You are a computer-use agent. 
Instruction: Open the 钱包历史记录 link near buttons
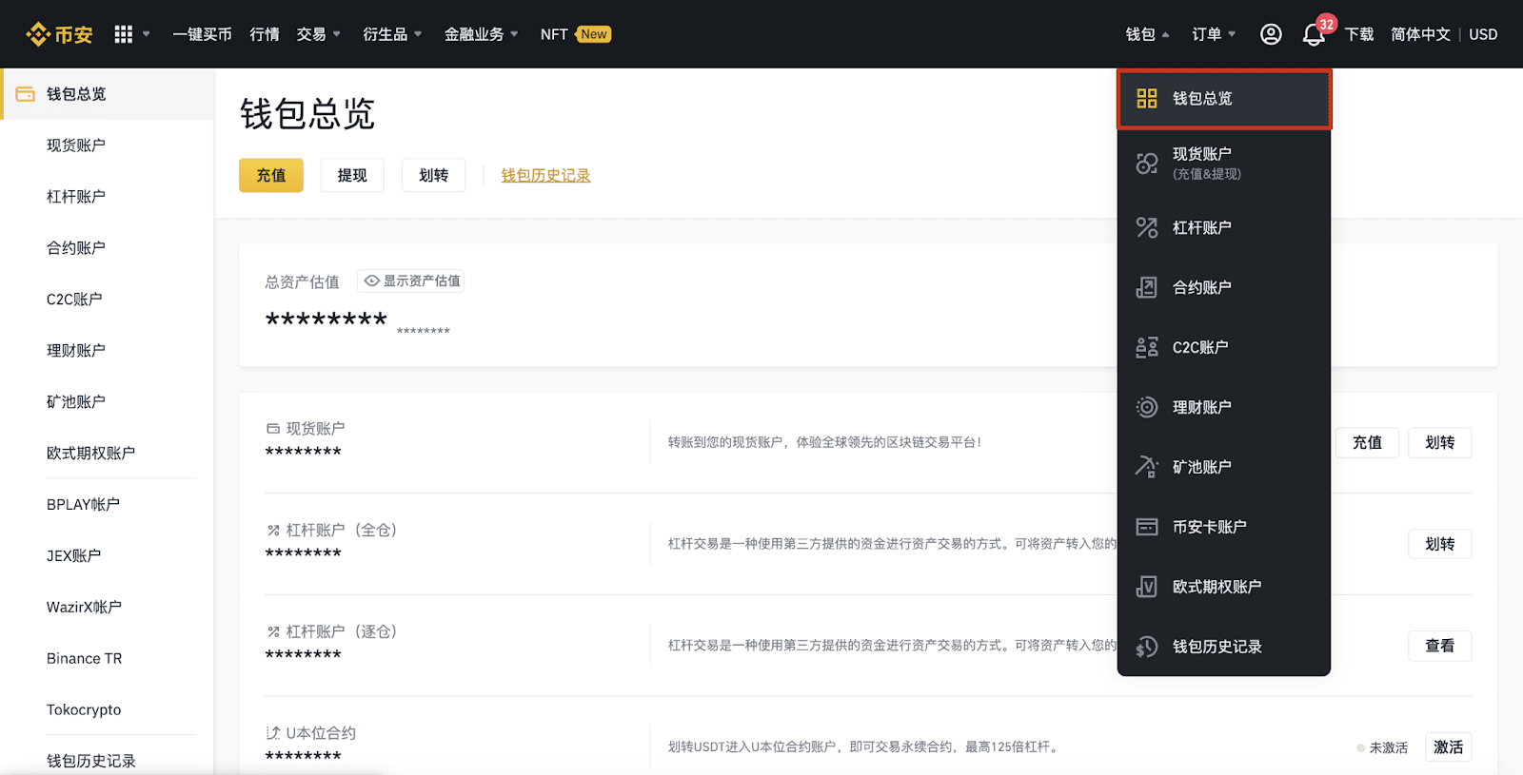point(545,175)
